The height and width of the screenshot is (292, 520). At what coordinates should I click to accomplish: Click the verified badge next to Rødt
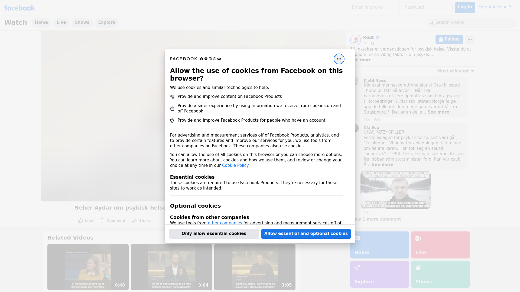(x=377, y=38)
